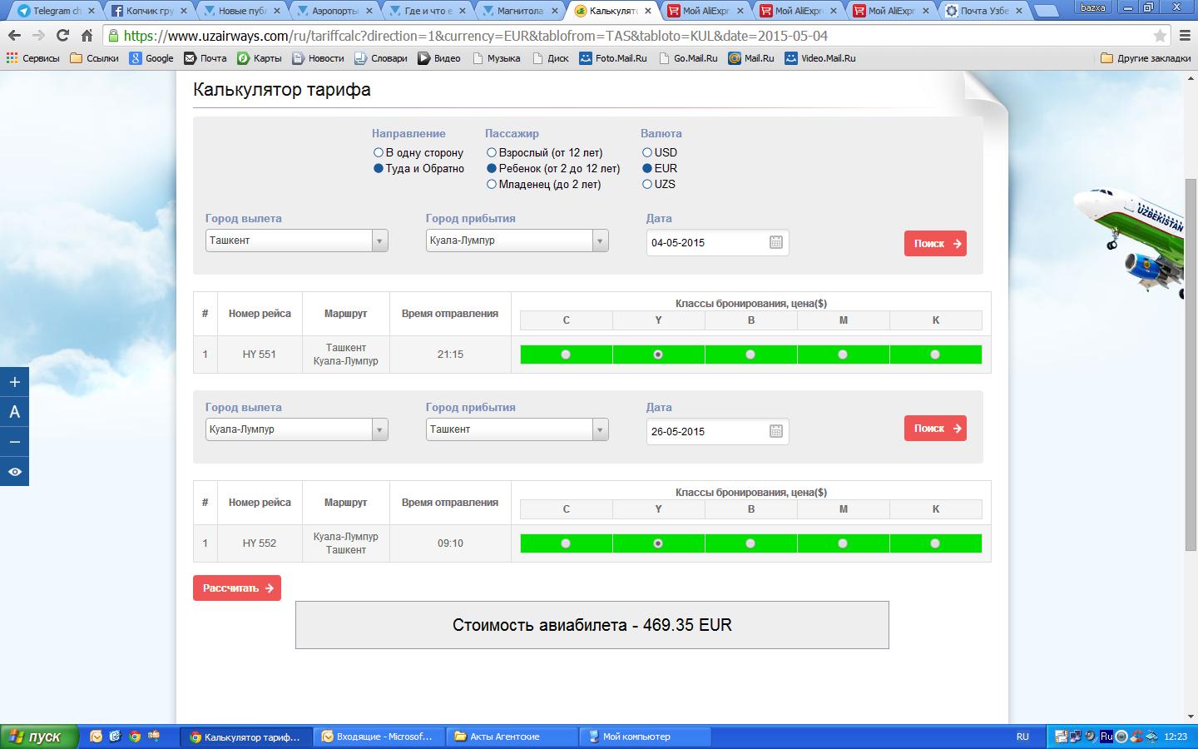Click the calendar icon for departure date 04-05-2015
This screenshot has height=749, width=1198.
(775, 242)
